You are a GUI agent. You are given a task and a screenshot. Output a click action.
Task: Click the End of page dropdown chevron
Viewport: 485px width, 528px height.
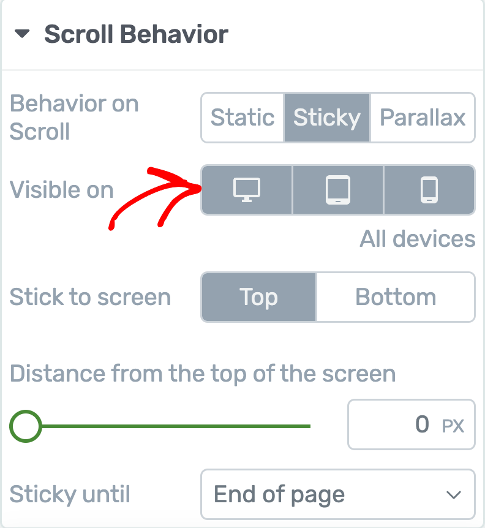[x=453, y=495]
